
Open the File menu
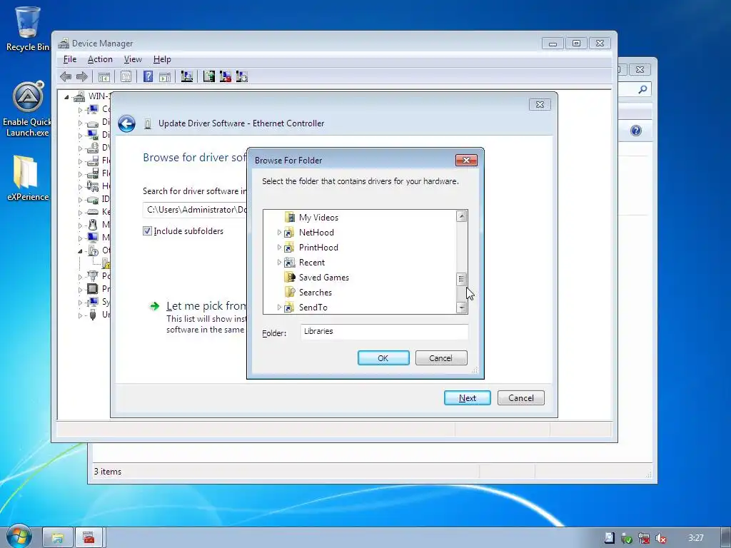click(x=70, y=59)
